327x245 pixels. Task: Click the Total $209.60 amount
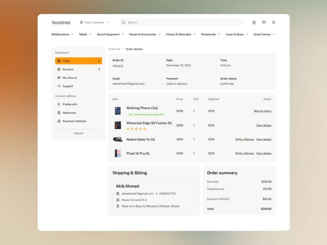[x=266, y=209]
